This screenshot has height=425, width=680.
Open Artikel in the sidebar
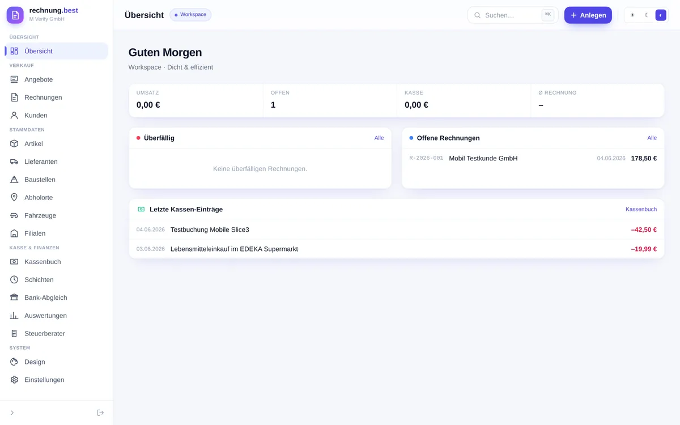(57, 143)
